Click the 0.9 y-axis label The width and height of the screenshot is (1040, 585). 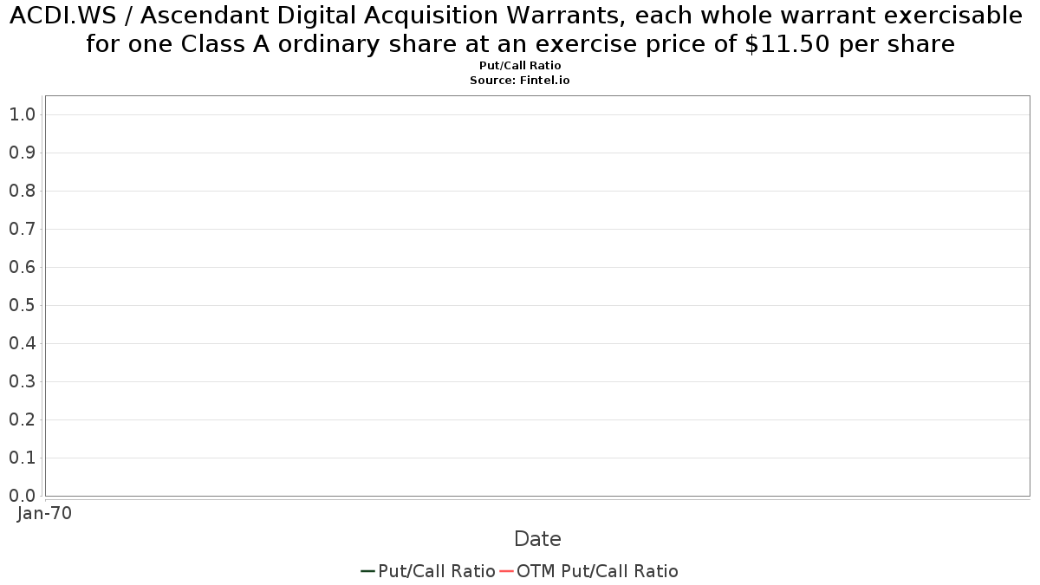[22, 153]
